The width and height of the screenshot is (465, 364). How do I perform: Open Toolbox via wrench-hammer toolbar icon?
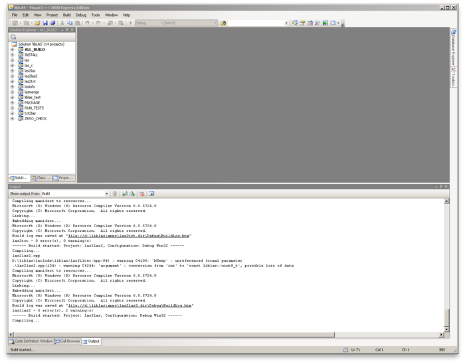[318, 23]
